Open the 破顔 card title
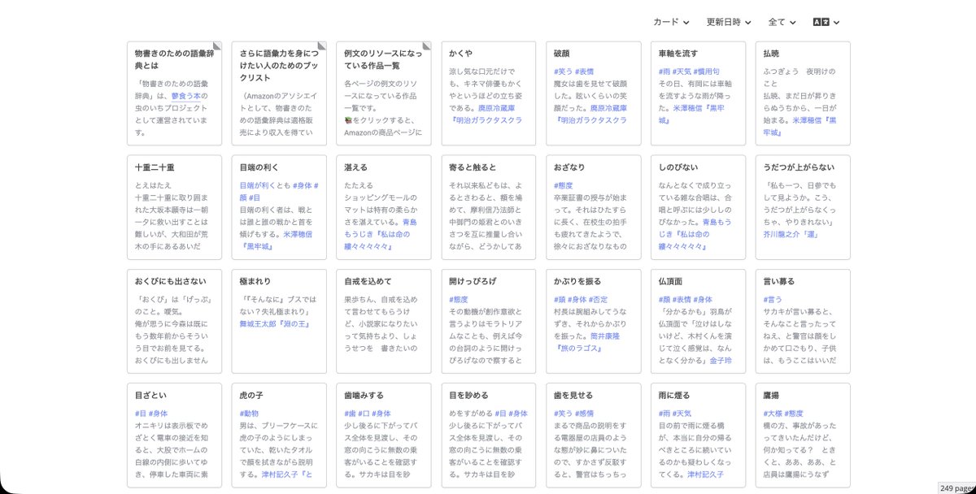The image size is (976, 494). (562, 54)
